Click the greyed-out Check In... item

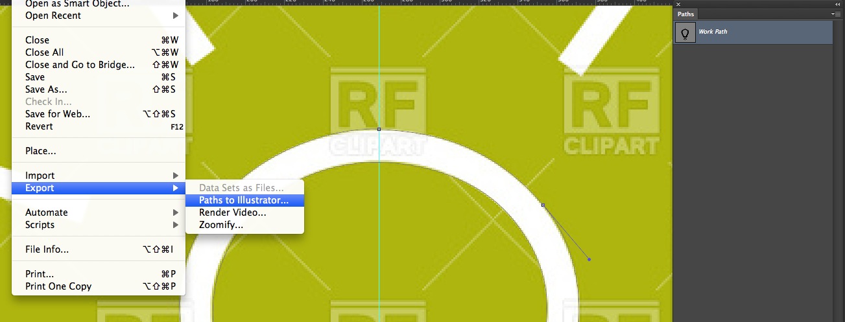point(99,102)
